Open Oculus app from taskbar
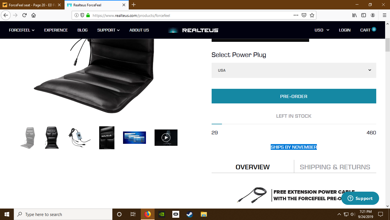Viewport: 390px width, 220px height. (175, 214)
